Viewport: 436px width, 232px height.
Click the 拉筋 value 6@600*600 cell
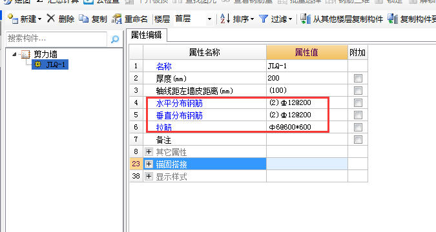(307, 127)
